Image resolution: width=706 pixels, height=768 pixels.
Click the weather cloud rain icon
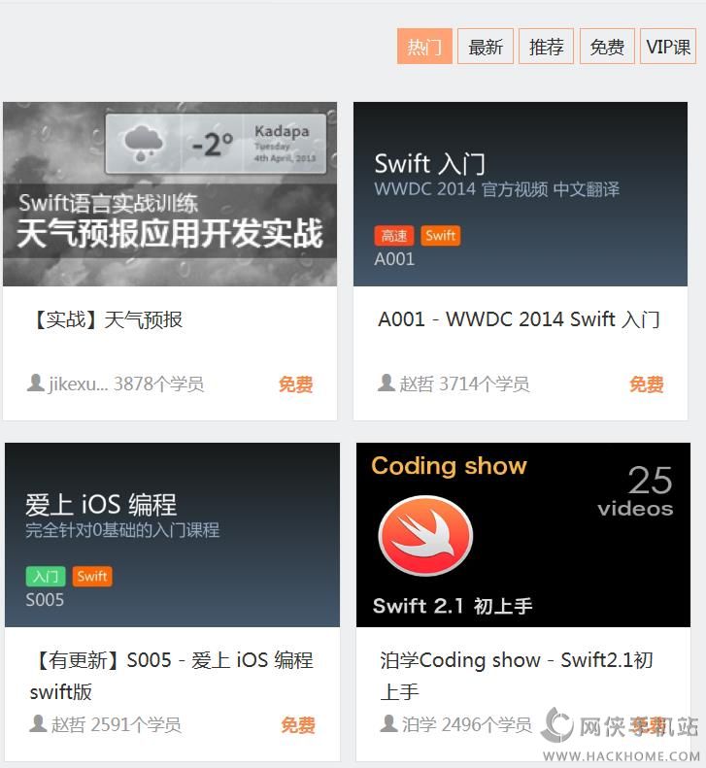pos(143,143)
